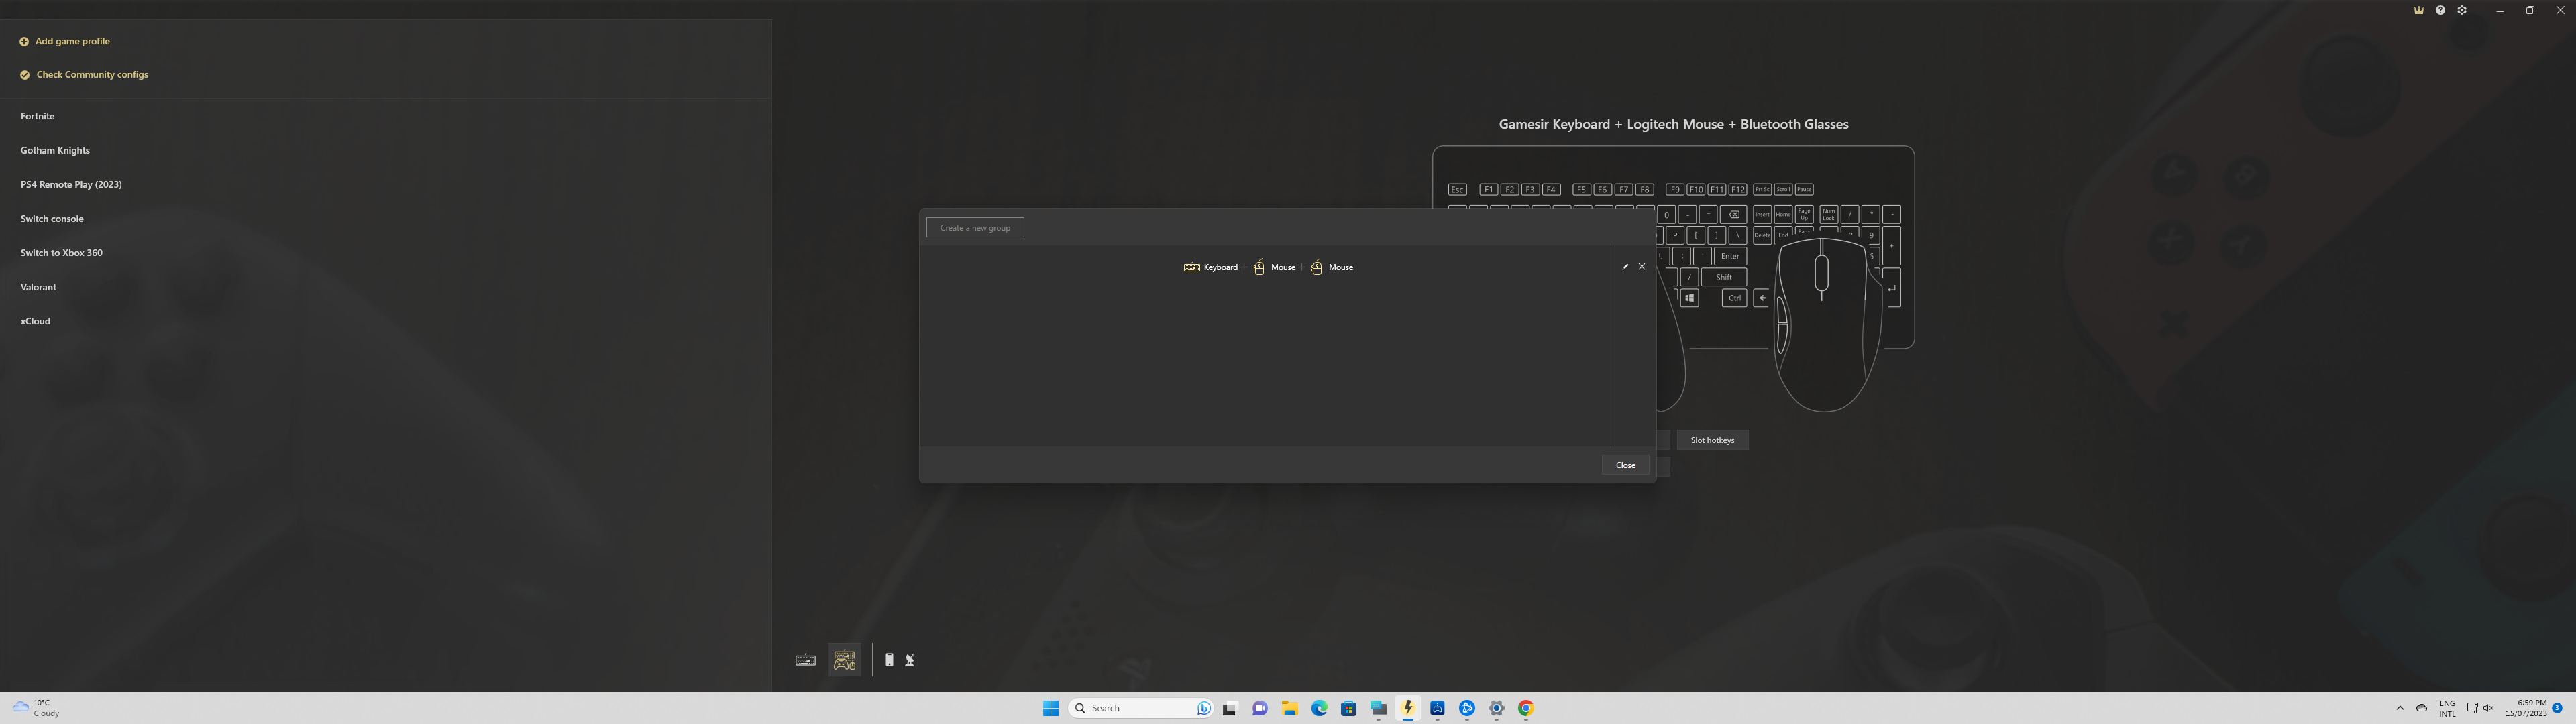
Task: Select the PS4 Remote Play (2023) profile
Action: (x=71, y=184)
